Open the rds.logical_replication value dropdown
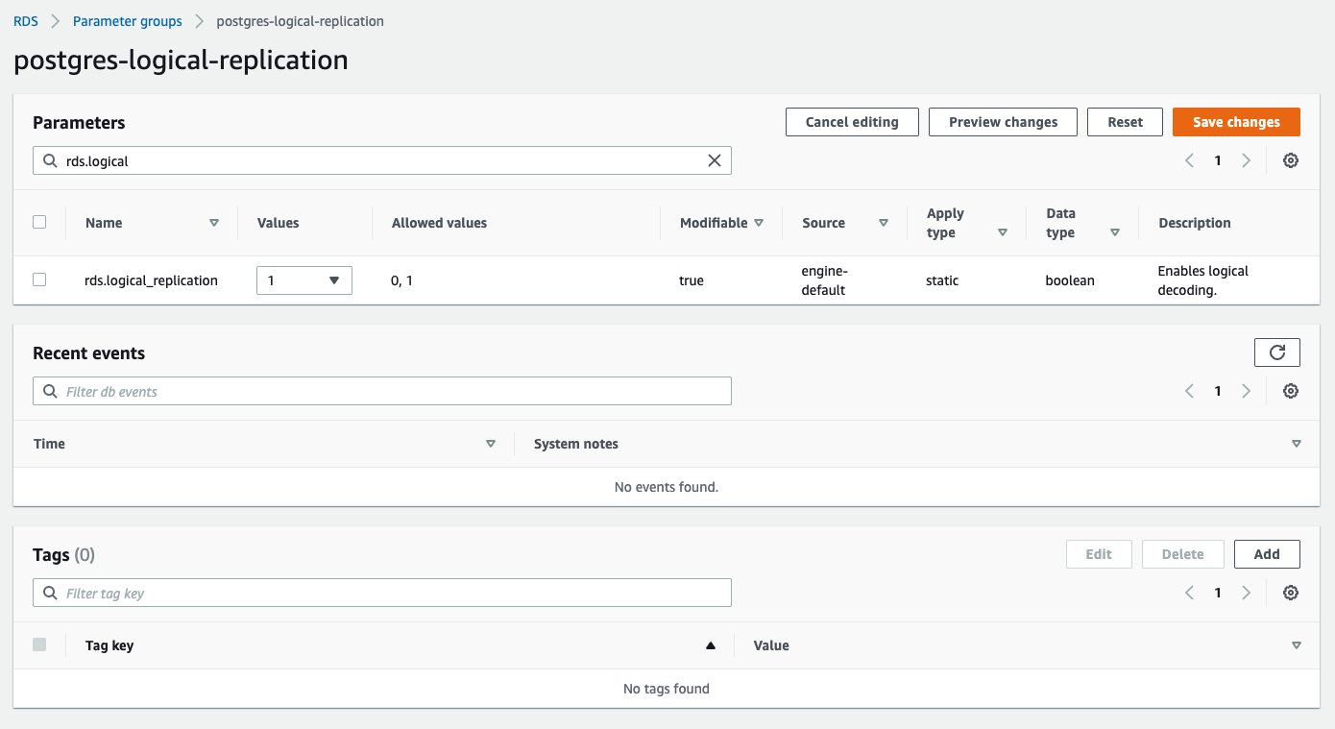Viewport: 1335px width, 729px height. (304, 280)
